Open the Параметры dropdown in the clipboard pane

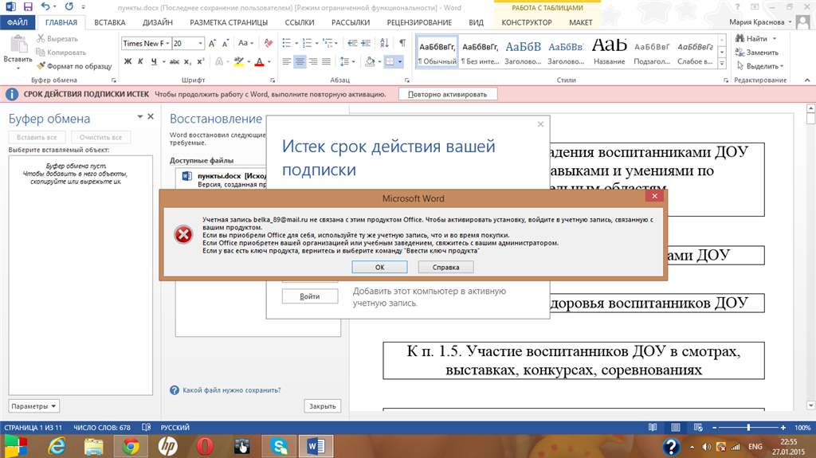[x=33, y=406]
